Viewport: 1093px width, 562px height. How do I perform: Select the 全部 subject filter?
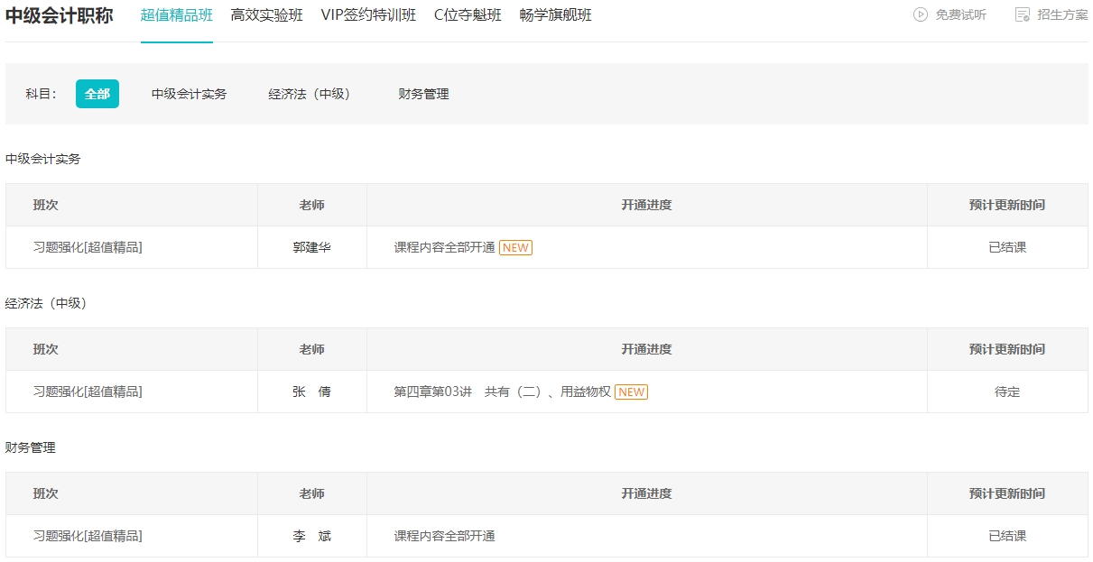click(97, 94)
